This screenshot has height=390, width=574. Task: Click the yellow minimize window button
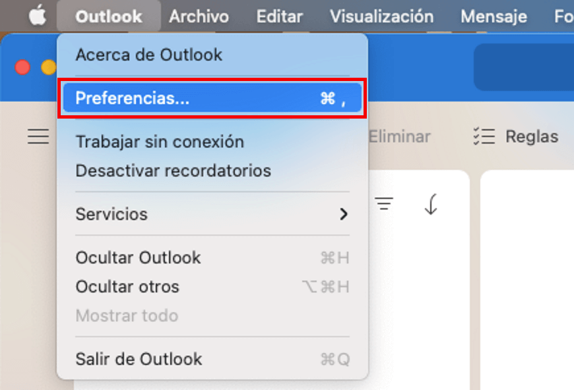pos(49,68)
